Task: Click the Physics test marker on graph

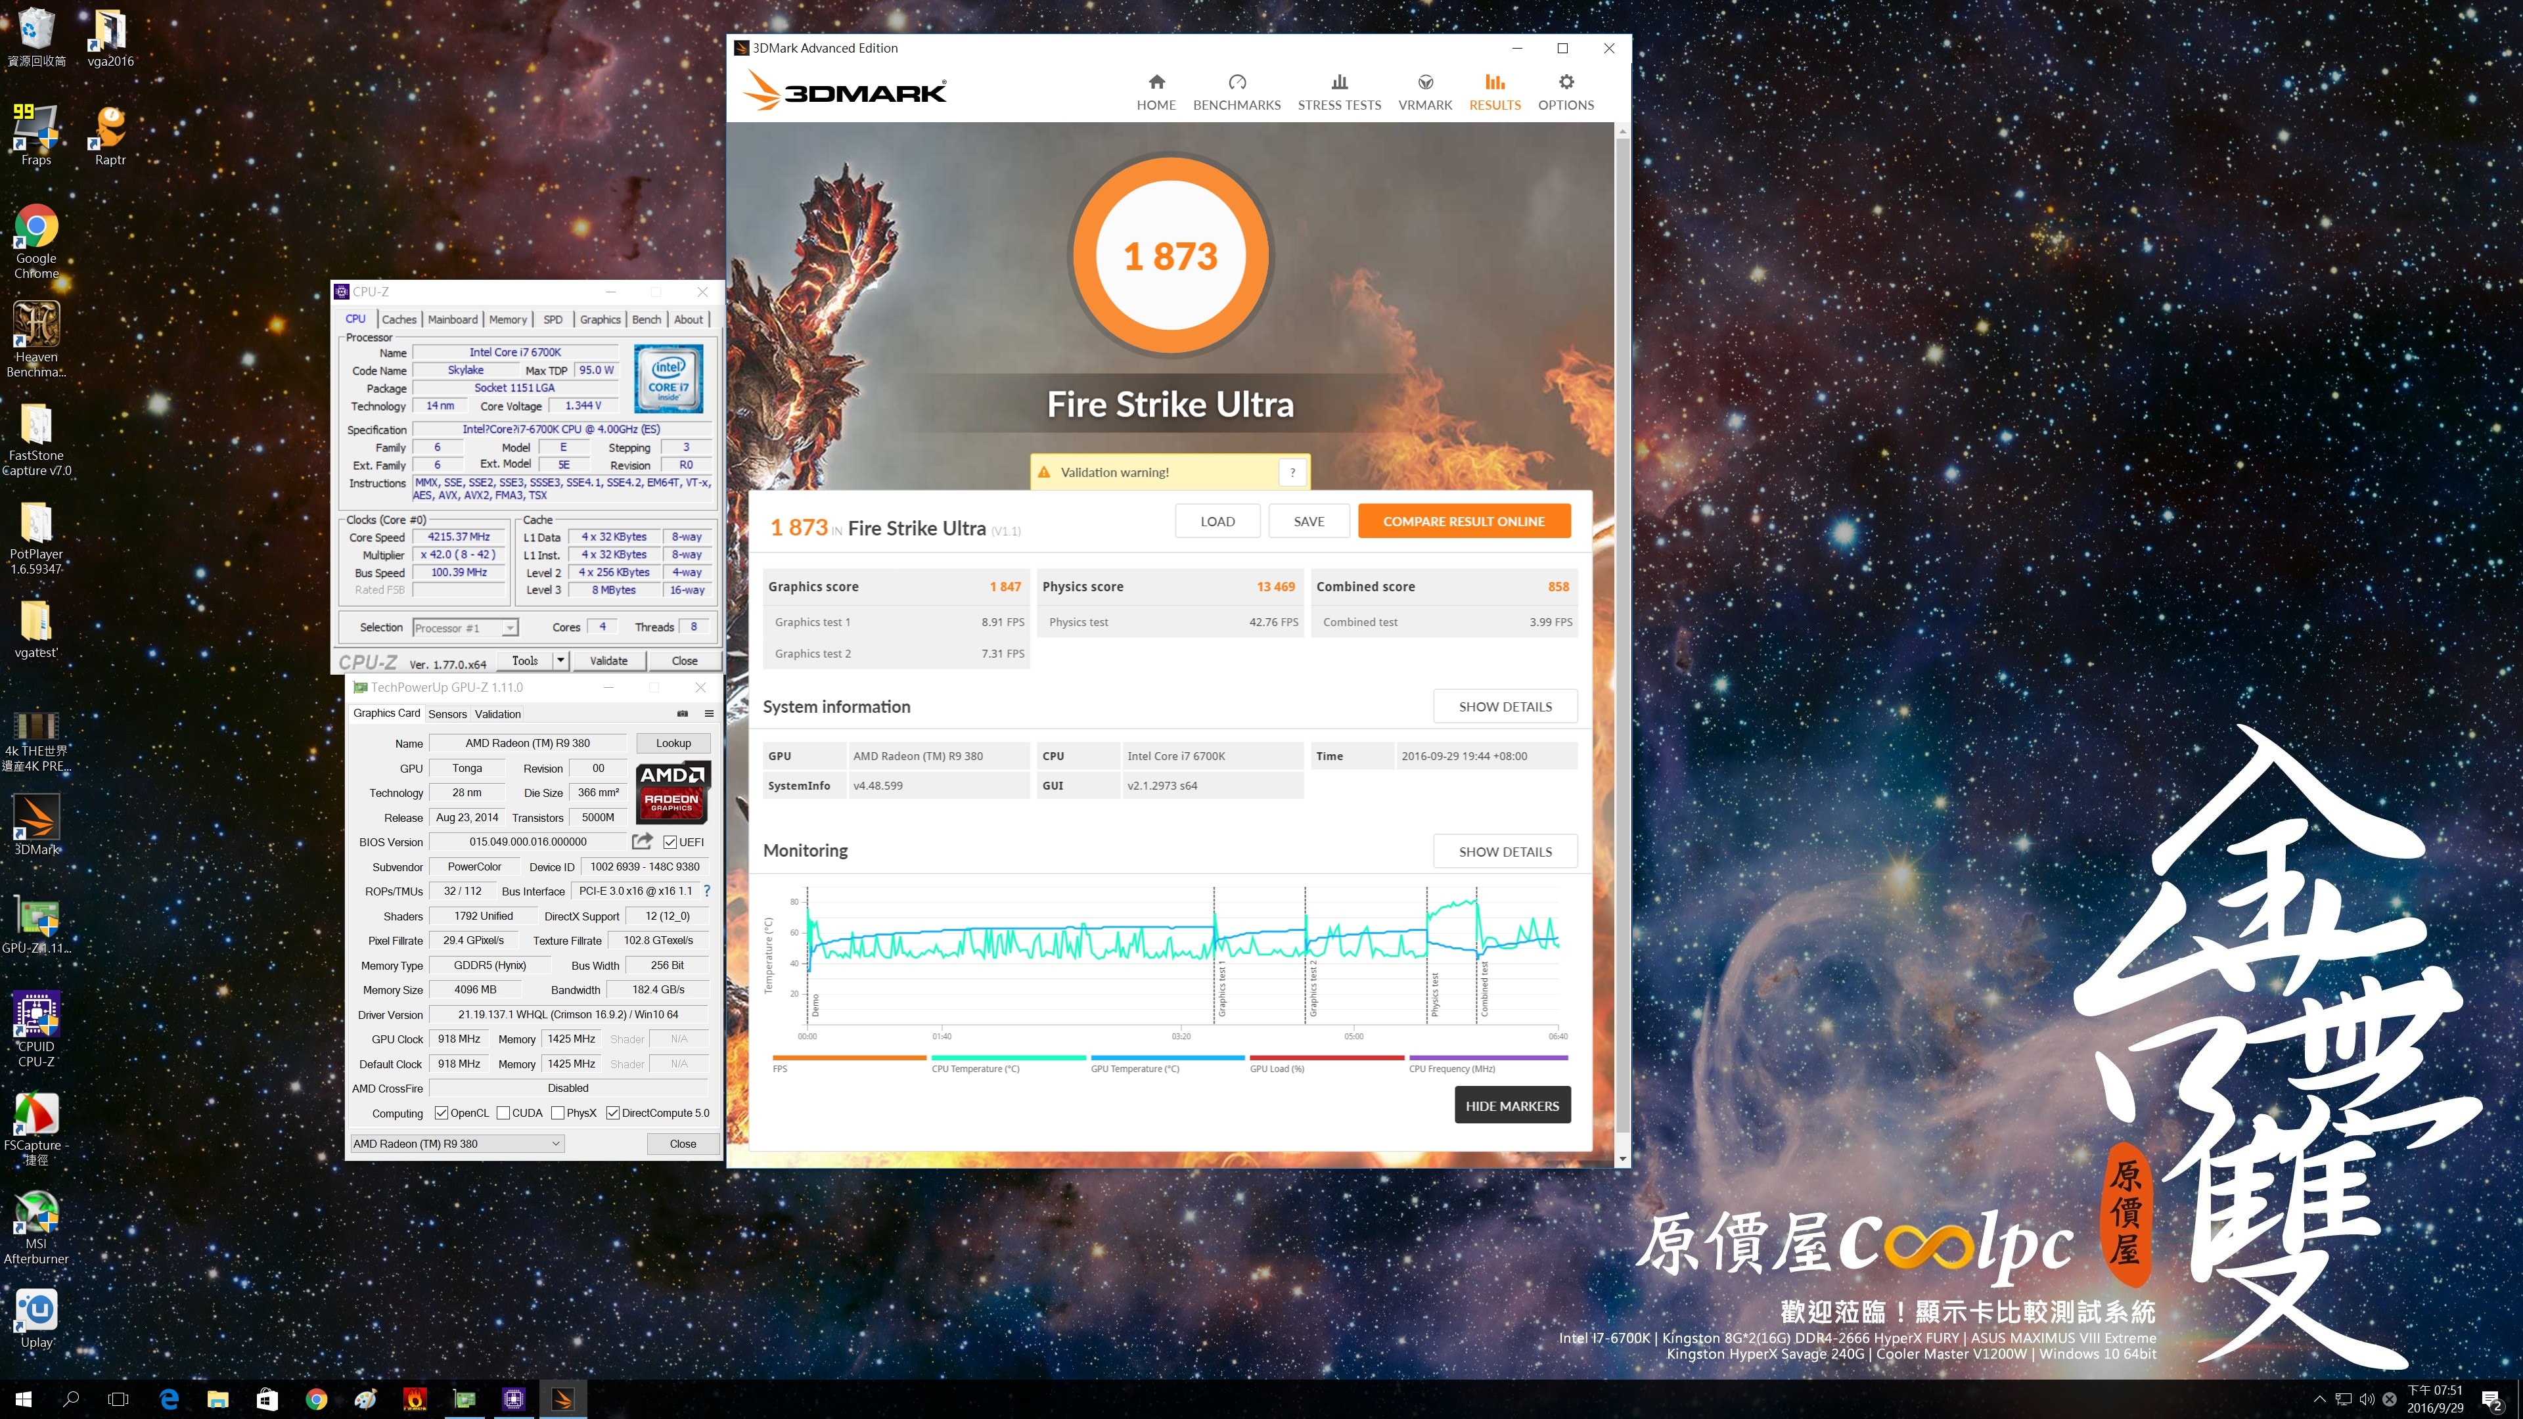Action: pyautogui.click(x=1434, y=994)
